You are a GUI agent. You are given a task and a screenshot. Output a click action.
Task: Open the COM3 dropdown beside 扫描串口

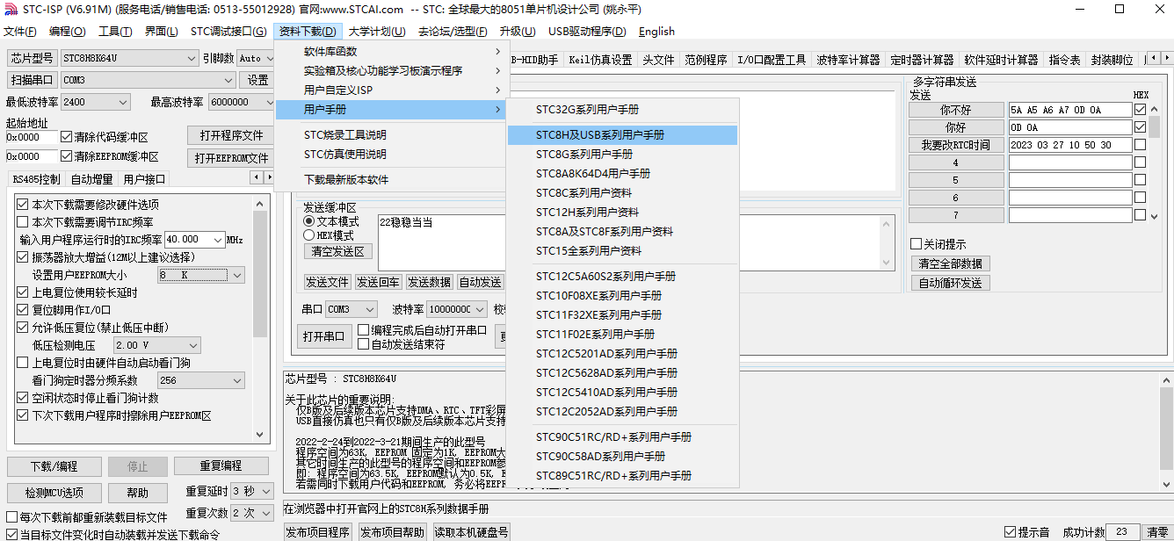click(149, 80)
